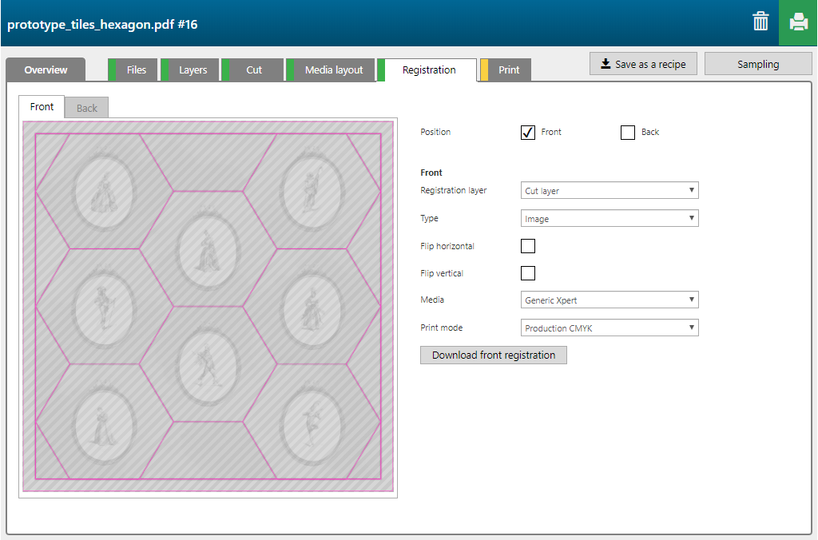The width and height of the screenshot is (818, 540).
Task: Switch to the Overview tab
Action: click(x=46, y=70)
